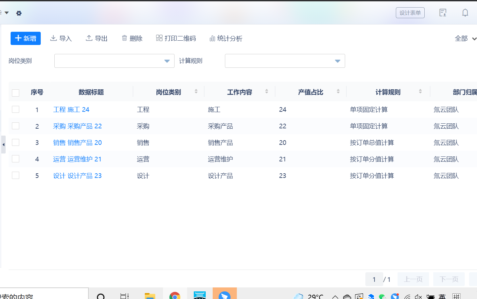The image size is (477, 299).
Task: Click the 数据标题 column header
Action: coord(91,92)
